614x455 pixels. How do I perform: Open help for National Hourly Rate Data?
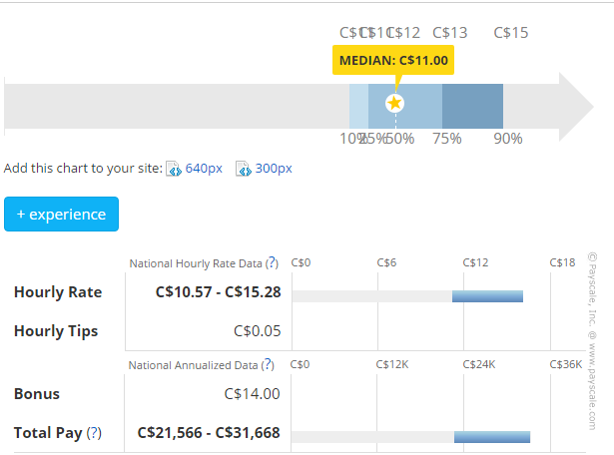click(x=272, y=263)
